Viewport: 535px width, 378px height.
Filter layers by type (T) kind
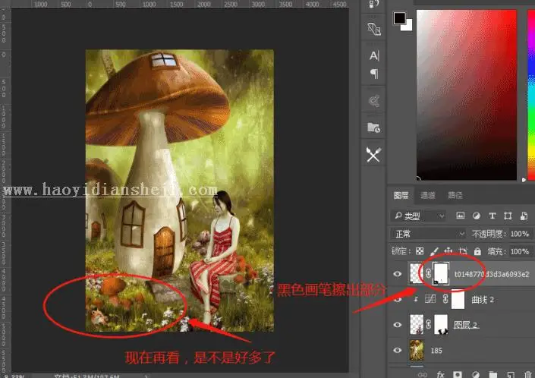(492, 216)
